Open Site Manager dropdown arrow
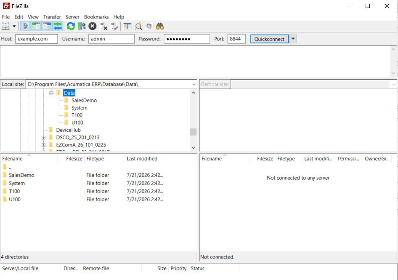398x280 pixels. (x=14, y=26)
